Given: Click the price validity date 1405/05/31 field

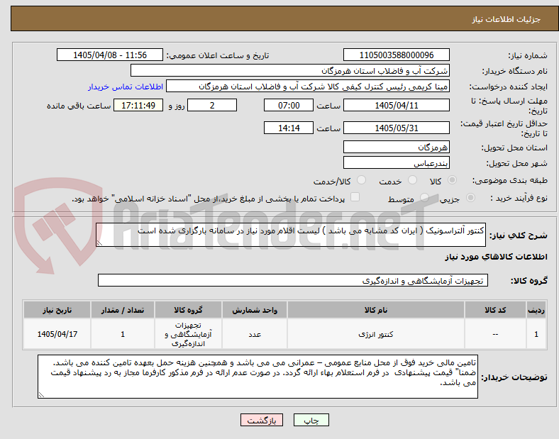Looking at the screenshot, I should [396, 128].
